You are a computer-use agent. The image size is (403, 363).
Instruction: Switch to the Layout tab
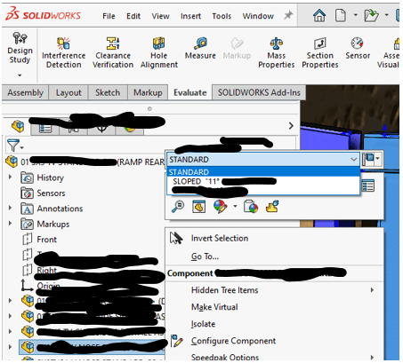69,92
